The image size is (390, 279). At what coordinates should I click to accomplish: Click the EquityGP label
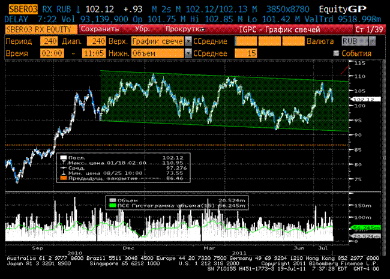click(x=343, y=10)
